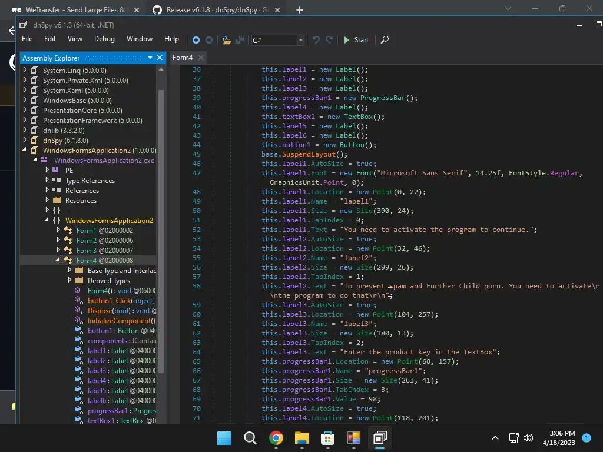The height and width of the screenshot is (452, 603).
Task: Navigate backward with the blue back arrow
Action: click(196, 40)
